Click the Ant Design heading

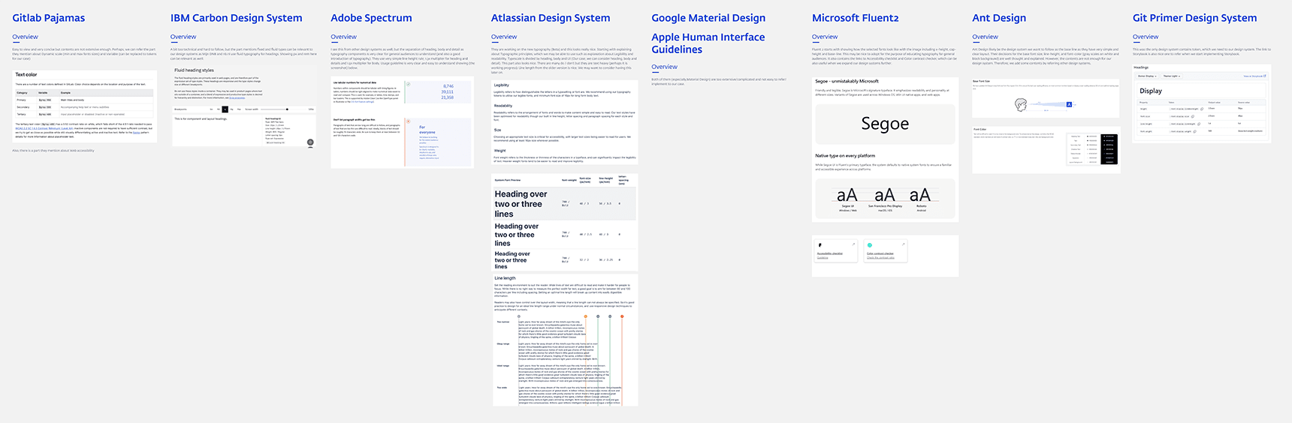999,18
